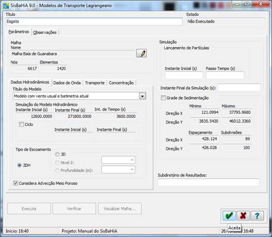Click the Visualizar Malha button
Viewport: 272px width, 237px height.
[x=119, y=208]
